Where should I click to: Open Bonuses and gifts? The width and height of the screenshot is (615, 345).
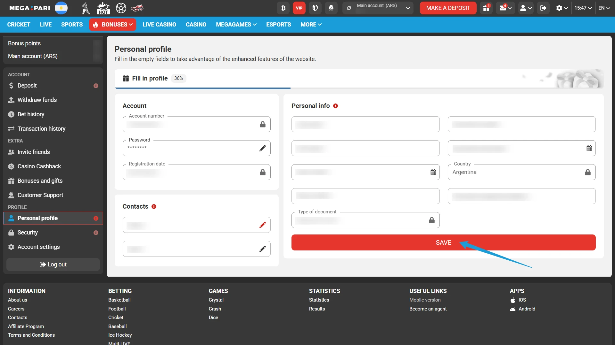[x=53, y=181]
